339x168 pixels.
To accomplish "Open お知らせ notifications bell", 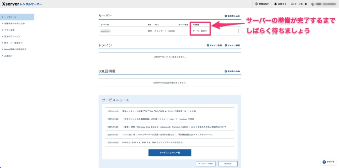I will (280, 4).
